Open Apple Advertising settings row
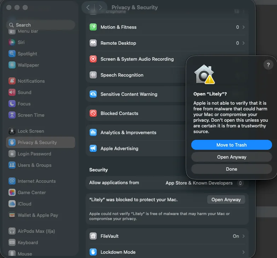This screenshot has height=258, width=277. click(x=136, y=148)
